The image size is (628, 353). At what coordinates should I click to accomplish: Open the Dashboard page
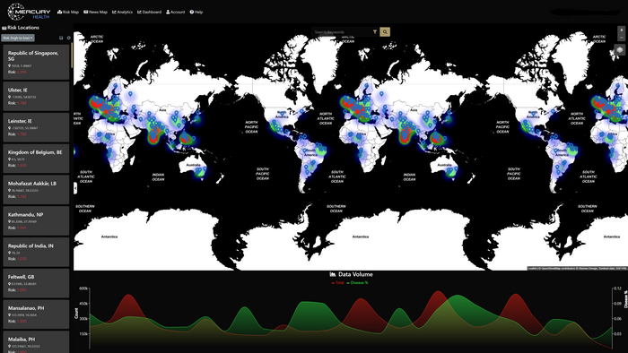pyautogui.click(x=150, y=12)
